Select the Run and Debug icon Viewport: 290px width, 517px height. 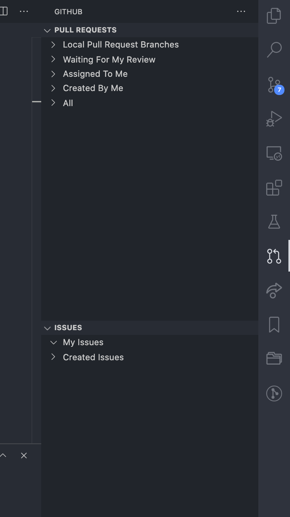pos(274,118)
